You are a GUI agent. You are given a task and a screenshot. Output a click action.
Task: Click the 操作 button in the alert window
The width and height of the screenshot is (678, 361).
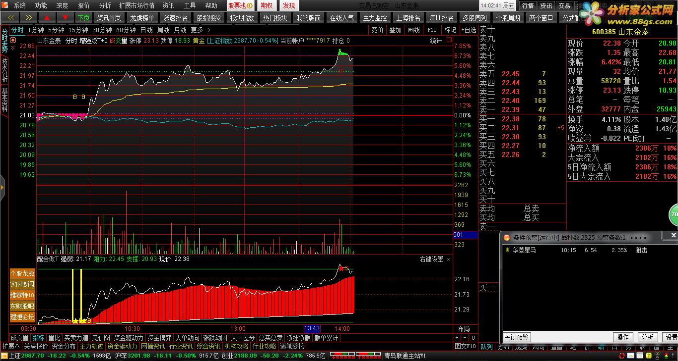tap(623, 337)
